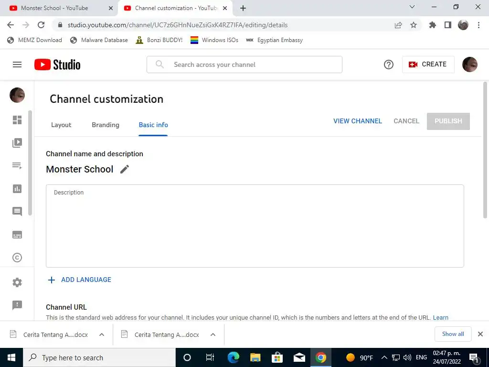The image size is (489, 367).
Task: Open the Comments icon in the sidebar
Action: (x=17, y=212)
